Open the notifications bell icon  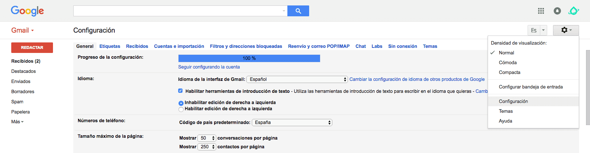click(557, 11)
